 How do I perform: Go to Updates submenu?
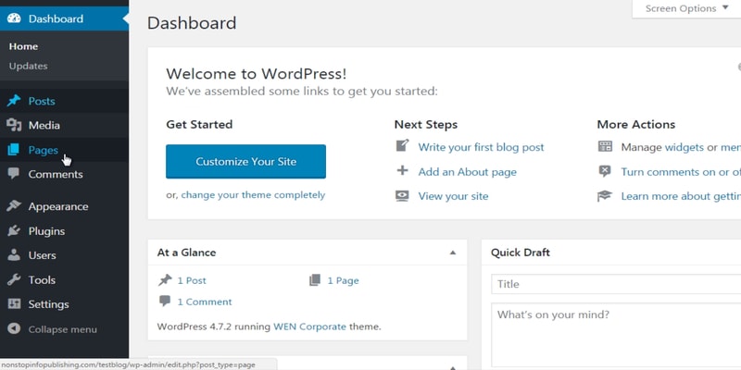point(28,66)
